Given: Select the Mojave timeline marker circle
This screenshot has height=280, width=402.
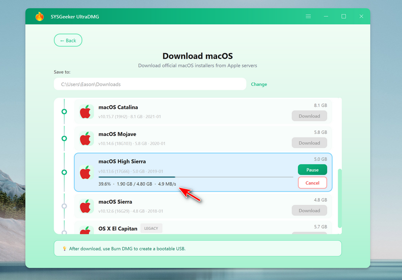Looking at the screenshot, I should (x=64, y=138).
